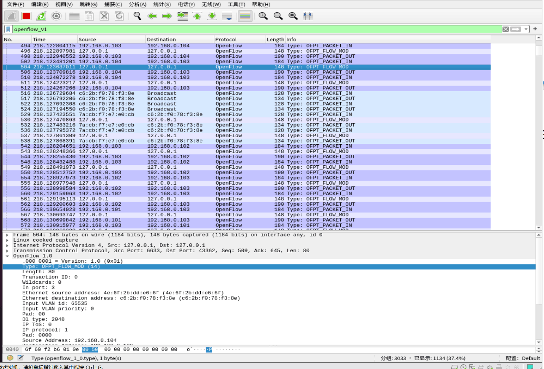This screenshot has width=544, height=369.
Task: Click the 配置: Default profile selector
Action: 522,358
